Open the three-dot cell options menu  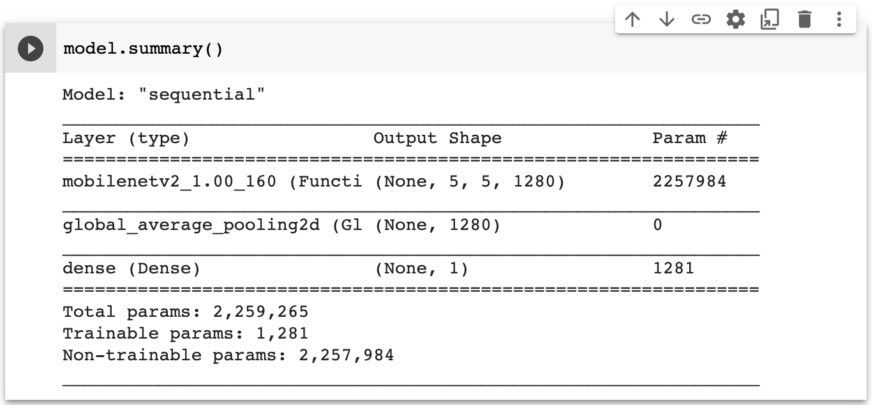click(x=838, y=19)
